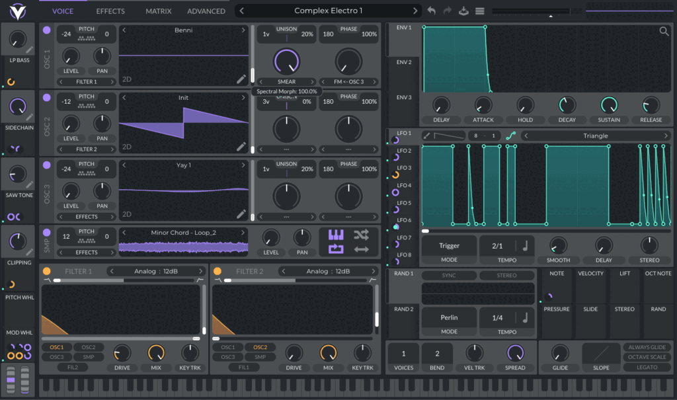Toggle LEGATO mode in the voice settings

click(647, 368)
